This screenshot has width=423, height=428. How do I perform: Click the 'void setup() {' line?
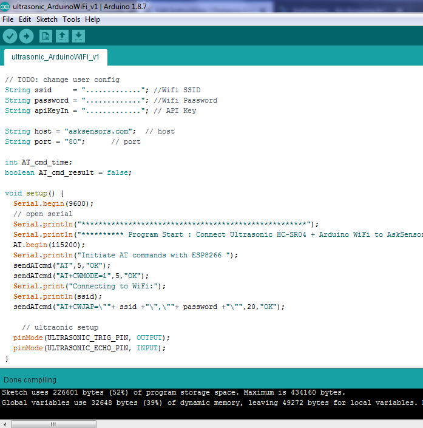point(35,194)
